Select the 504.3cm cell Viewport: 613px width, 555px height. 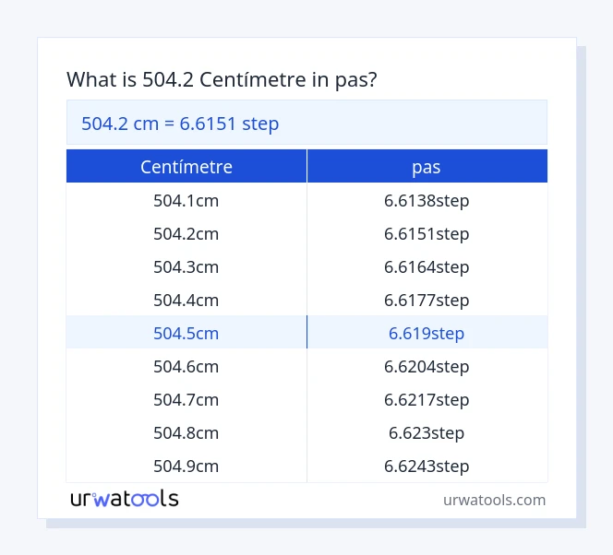tap(186, 266)
